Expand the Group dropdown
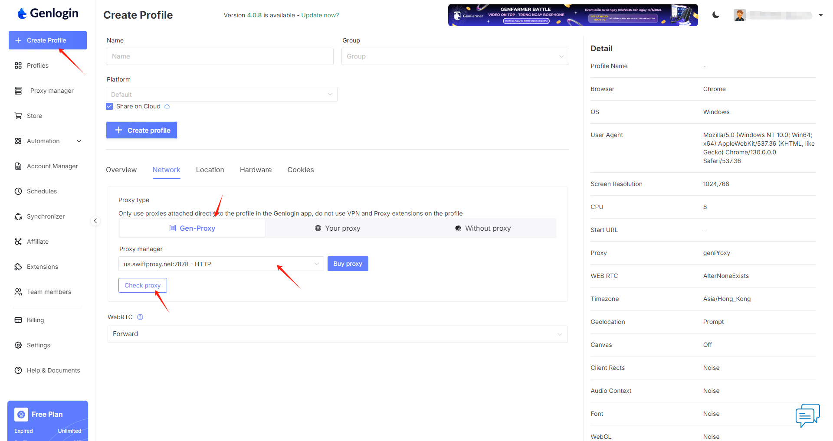Image resolution: width=833 pixels, height=441 pixels. click(455, 56)
